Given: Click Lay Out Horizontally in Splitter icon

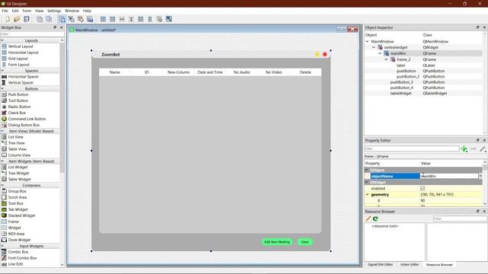Looking at the screenshot, I should 122,19.
